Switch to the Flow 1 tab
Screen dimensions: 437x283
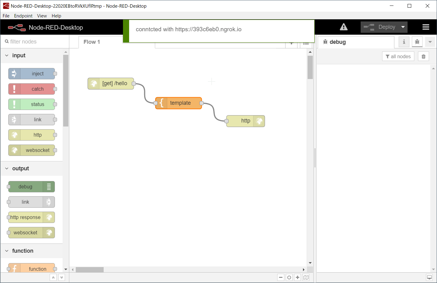(x=92, y=42)
